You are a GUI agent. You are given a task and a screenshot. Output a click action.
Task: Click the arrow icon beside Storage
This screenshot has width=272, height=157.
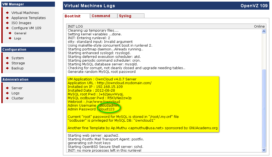pyautogui.click(x=8, y=63)
